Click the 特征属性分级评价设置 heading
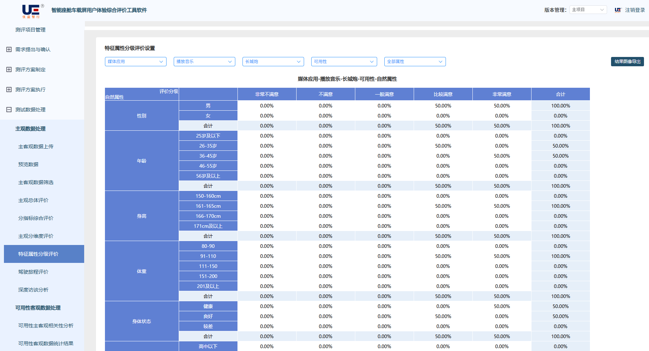Image resolution: width=649 pixels, height=351 pixels. coord(130,48)
